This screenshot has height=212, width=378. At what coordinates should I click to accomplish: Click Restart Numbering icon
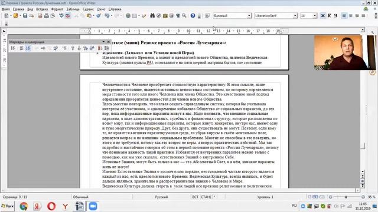[x=100, y=48]
